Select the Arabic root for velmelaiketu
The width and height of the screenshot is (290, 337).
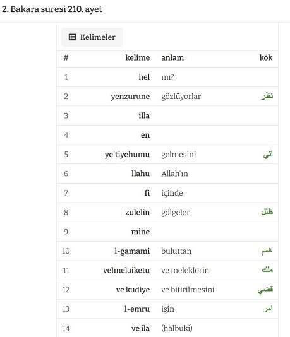267,269
